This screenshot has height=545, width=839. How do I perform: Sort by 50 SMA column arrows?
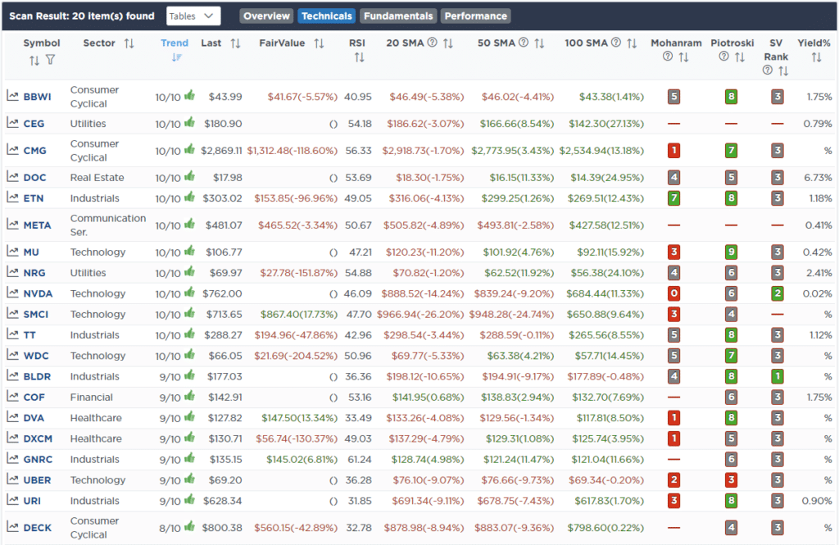click(x=539, y=43)
